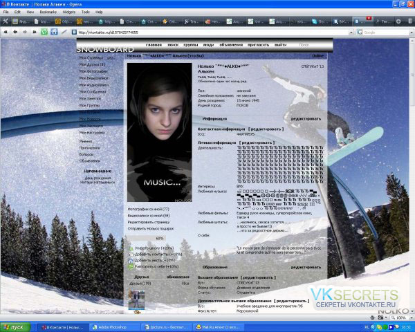The height and width of the screenshot is (332, 415).
Task: Click 'Фотографии со мной (77)' link
Action: [x=148, y=209]
